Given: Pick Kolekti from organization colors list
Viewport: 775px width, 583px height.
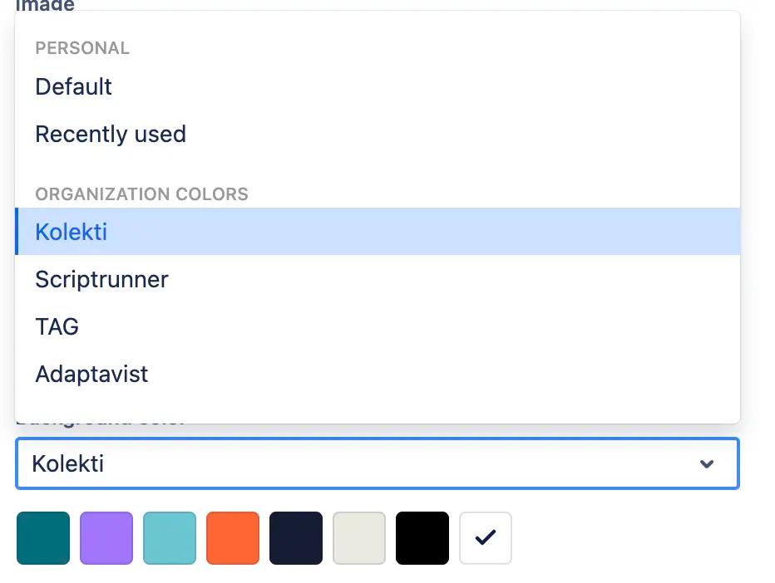Looking at the screenshot, I should point(72,232).
